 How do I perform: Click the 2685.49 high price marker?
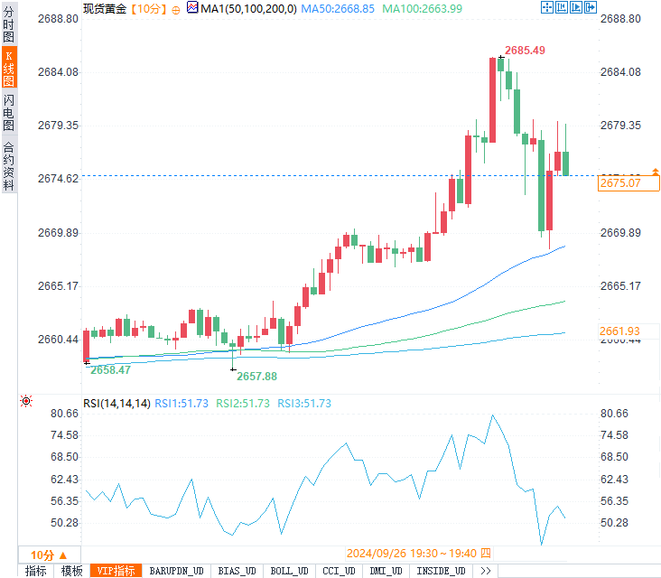(x=525, y=51)
